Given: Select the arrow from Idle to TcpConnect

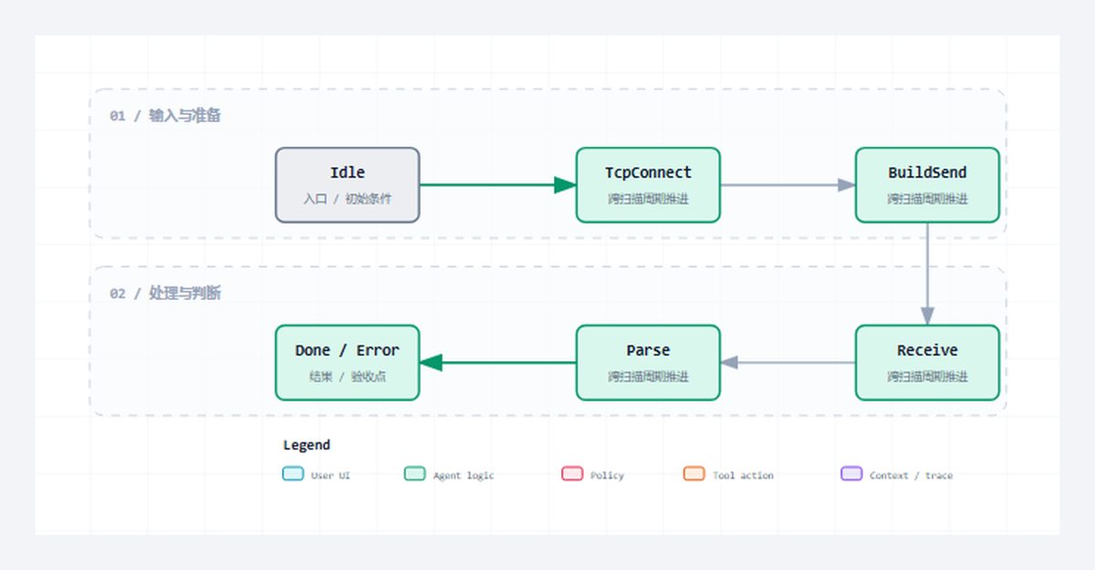Looking at the screenshot, I should (497, 185).
